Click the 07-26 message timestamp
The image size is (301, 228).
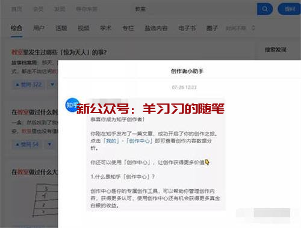(184, 87)
